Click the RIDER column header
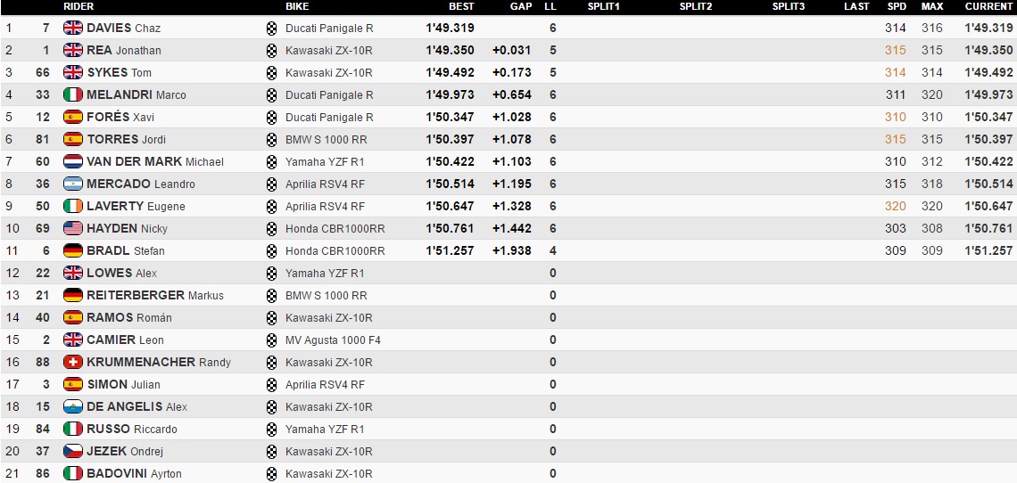The width and height of the screenshot is (1017, 483). (x=79, y=6)
